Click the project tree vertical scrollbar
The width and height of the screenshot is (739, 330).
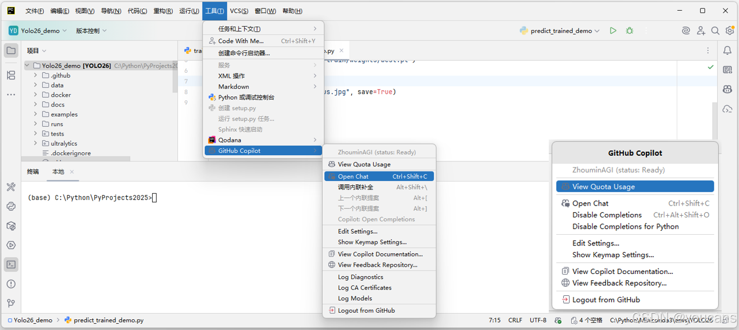tap(175, 76)
